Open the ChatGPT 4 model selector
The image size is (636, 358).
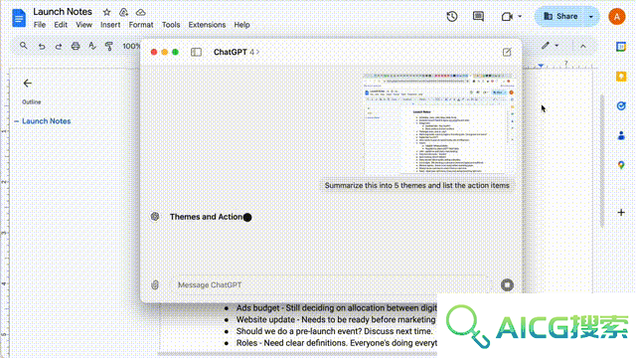click(x=237, y=52)
